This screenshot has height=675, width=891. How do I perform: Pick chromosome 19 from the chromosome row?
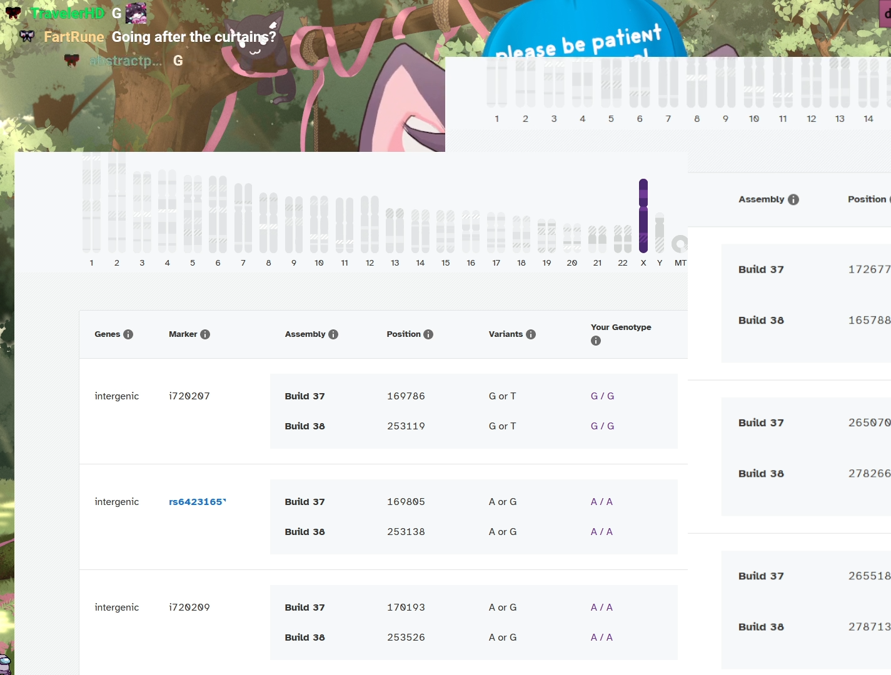tap(546, 236)
